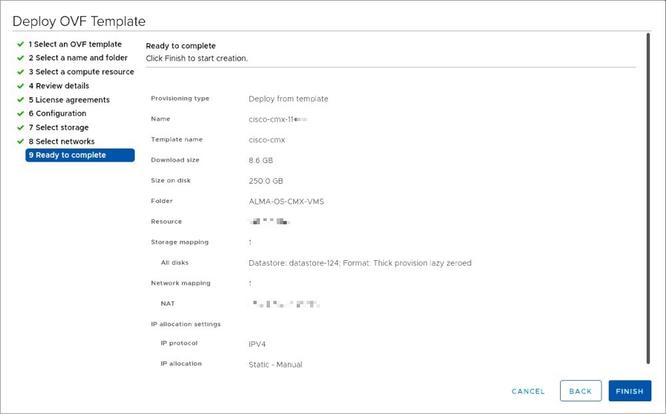Click the Back button
666x414 pixels.
(580, 391)
